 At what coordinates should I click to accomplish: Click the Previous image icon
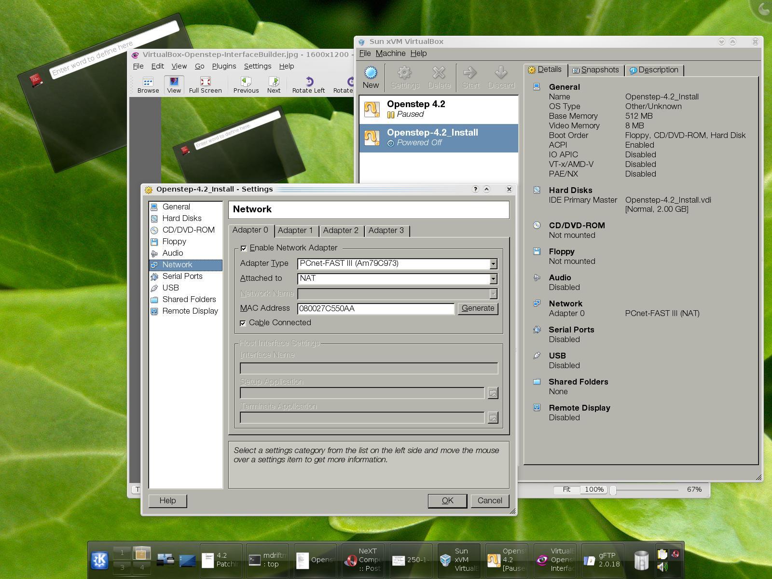coord(246,84)
